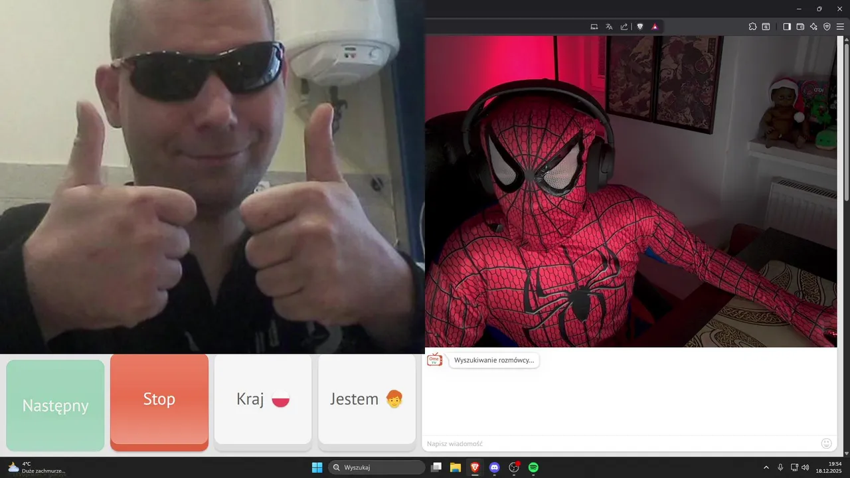The width and height of the screenshot is (850, 478).
Task: Open the clock showing 19:54
Action: (829, 467)
